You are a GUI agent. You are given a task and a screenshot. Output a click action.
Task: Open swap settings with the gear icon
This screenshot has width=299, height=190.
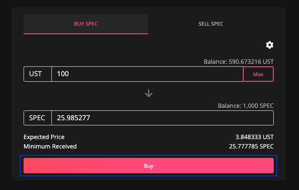click(x=269, y=45)
